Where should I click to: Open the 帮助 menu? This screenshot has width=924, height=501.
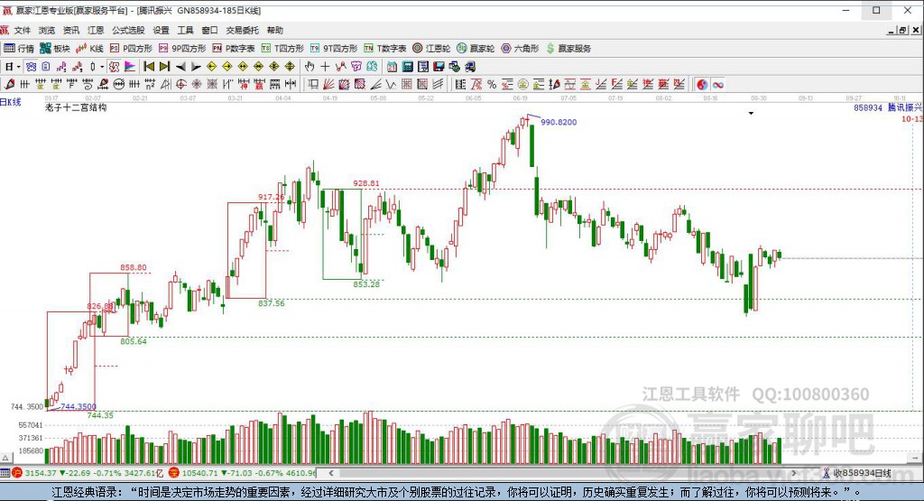point(274,30)
